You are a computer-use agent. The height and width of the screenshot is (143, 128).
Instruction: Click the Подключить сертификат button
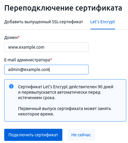(33, 135)
